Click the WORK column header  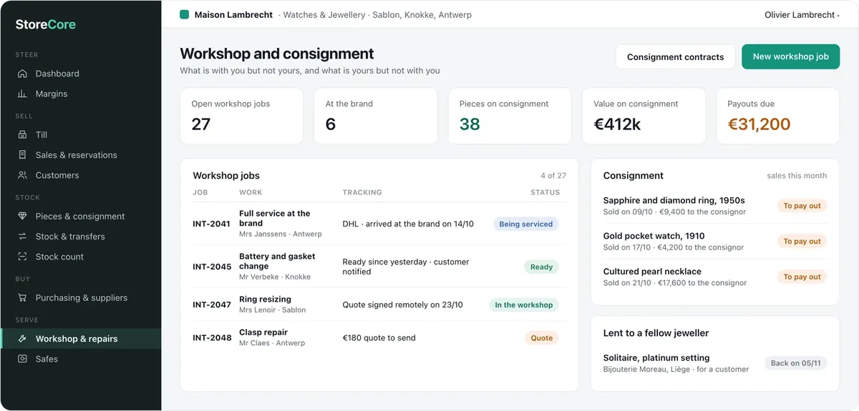click(x=251, y=192)
